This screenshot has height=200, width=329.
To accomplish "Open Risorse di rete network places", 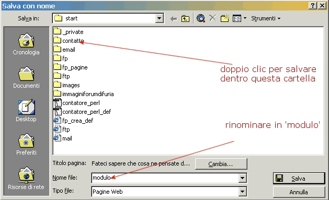I will 26,178.
